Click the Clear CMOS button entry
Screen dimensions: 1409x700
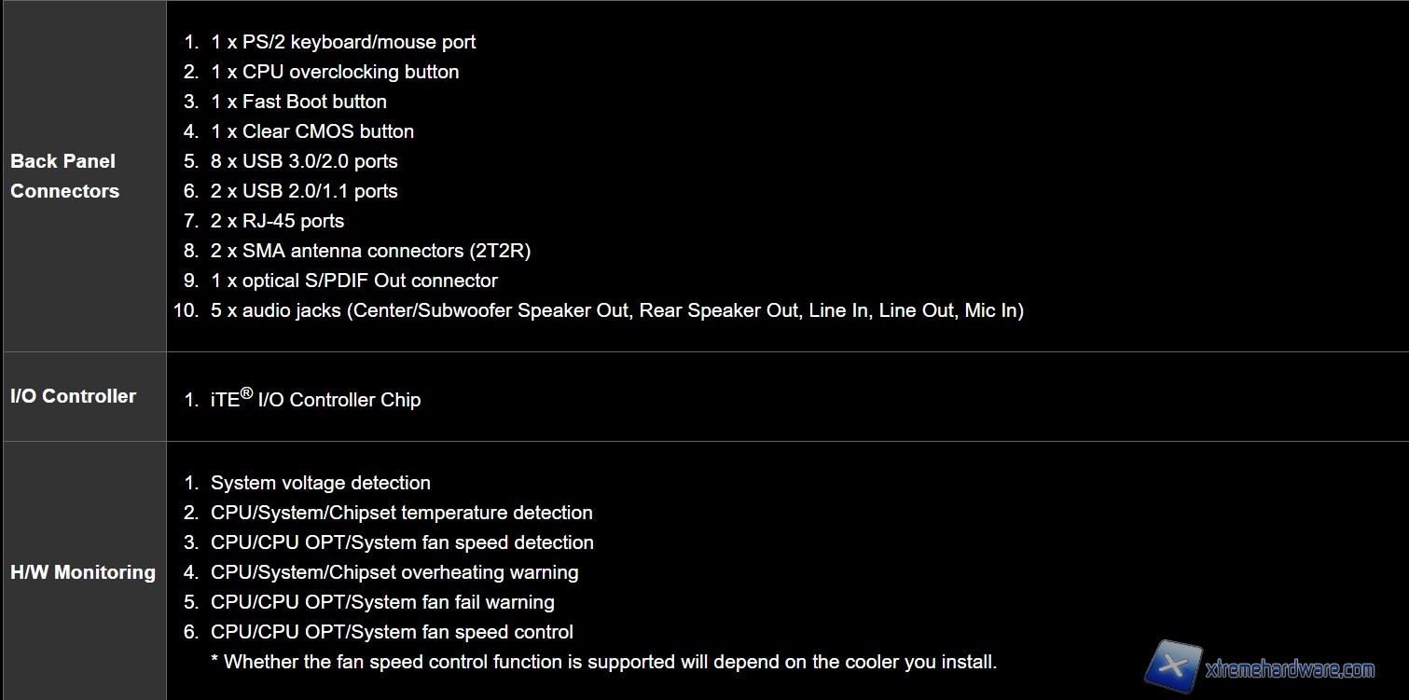click(312, 131)
